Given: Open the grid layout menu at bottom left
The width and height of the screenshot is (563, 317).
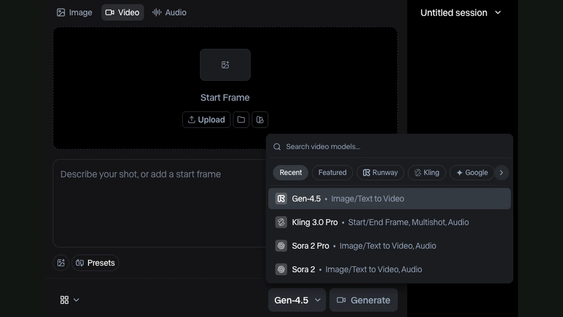Looking at the screenshot, I should pos(70,300).
